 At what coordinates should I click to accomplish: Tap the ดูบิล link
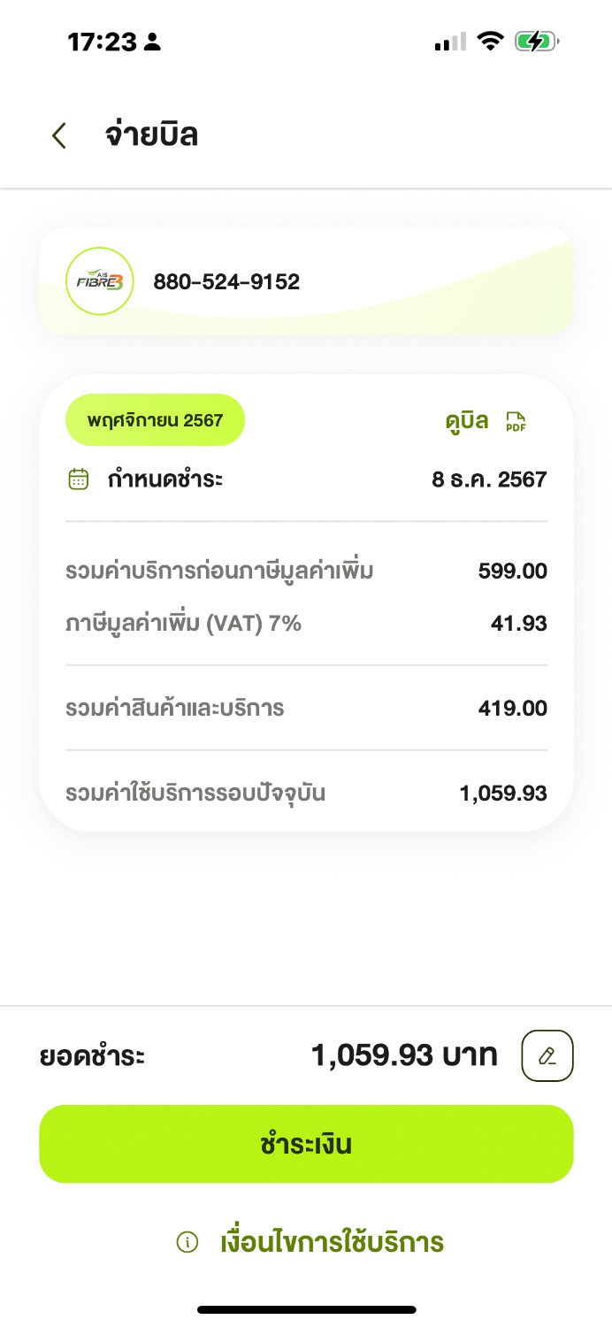pyautogui.click(x=467, y=421)
